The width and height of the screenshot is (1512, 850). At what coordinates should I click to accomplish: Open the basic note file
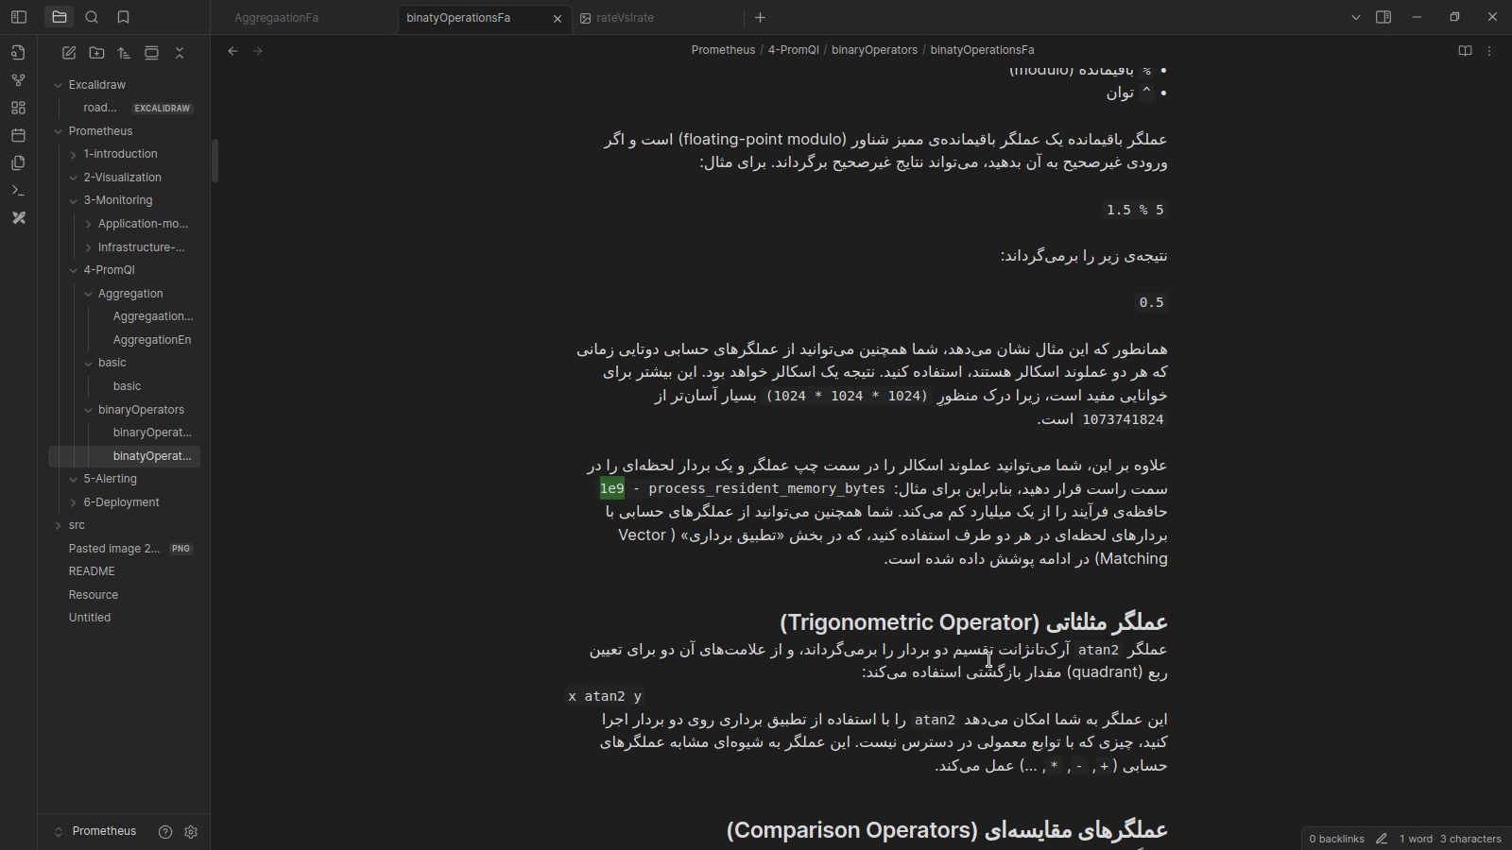tap(125, 386)
